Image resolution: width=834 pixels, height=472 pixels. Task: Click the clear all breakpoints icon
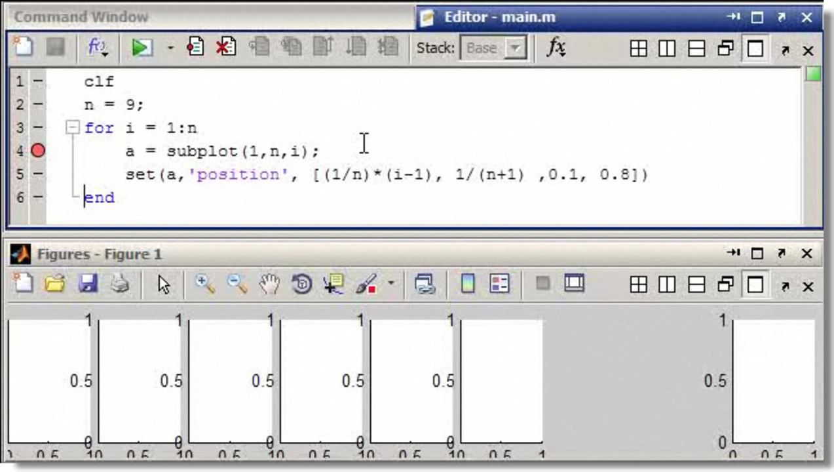226,47
